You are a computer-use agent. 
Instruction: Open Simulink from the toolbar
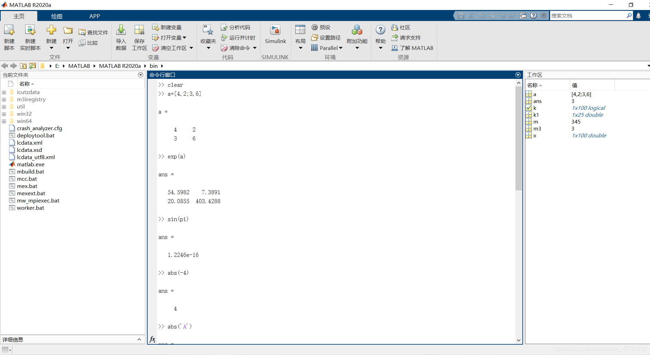275,31
